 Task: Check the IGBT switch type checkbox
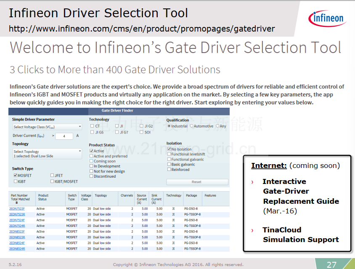(16, 181)
